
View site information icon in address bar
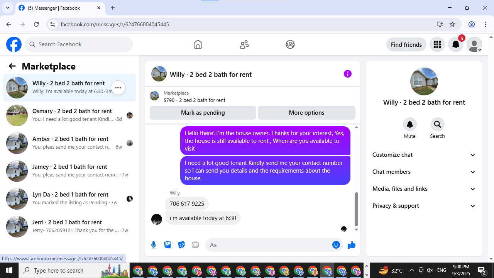click(53, 24)
